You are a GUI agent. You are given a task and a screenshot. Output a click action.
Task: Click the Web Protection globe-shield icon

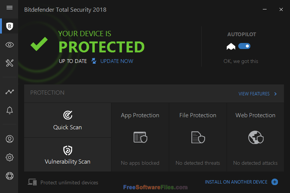(256, 138)
